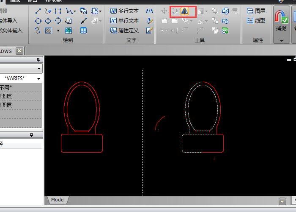Viewport: 296px width, 212px height.
Task: Open the text style brush icon
Action: pos(150,21)
